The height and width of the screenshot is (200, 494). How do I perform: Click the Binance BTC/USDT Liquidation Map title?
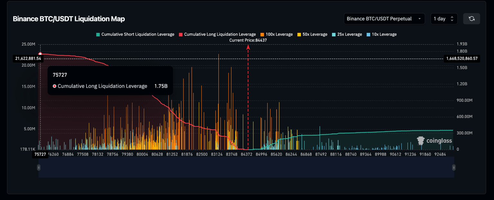[x=69, y=19]
